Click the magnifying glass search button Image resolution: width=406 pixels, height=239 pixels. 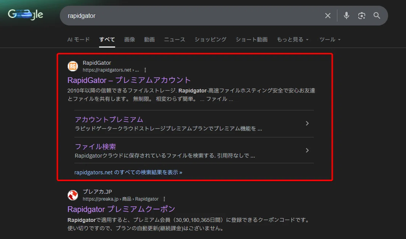click(x=377, y=16)
